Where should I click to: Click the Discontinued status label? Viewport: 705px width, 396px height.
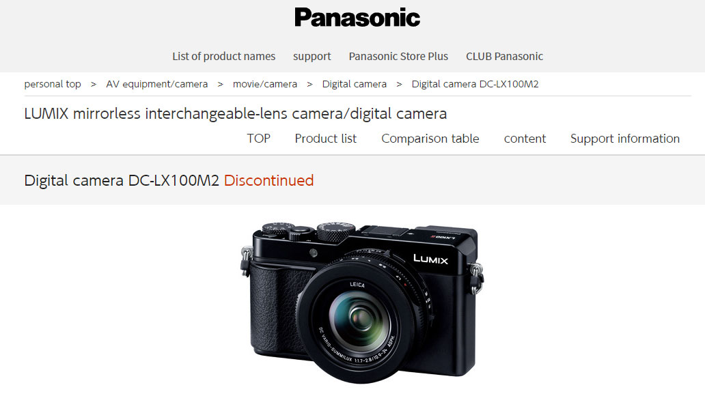click(x=269, y=180)
